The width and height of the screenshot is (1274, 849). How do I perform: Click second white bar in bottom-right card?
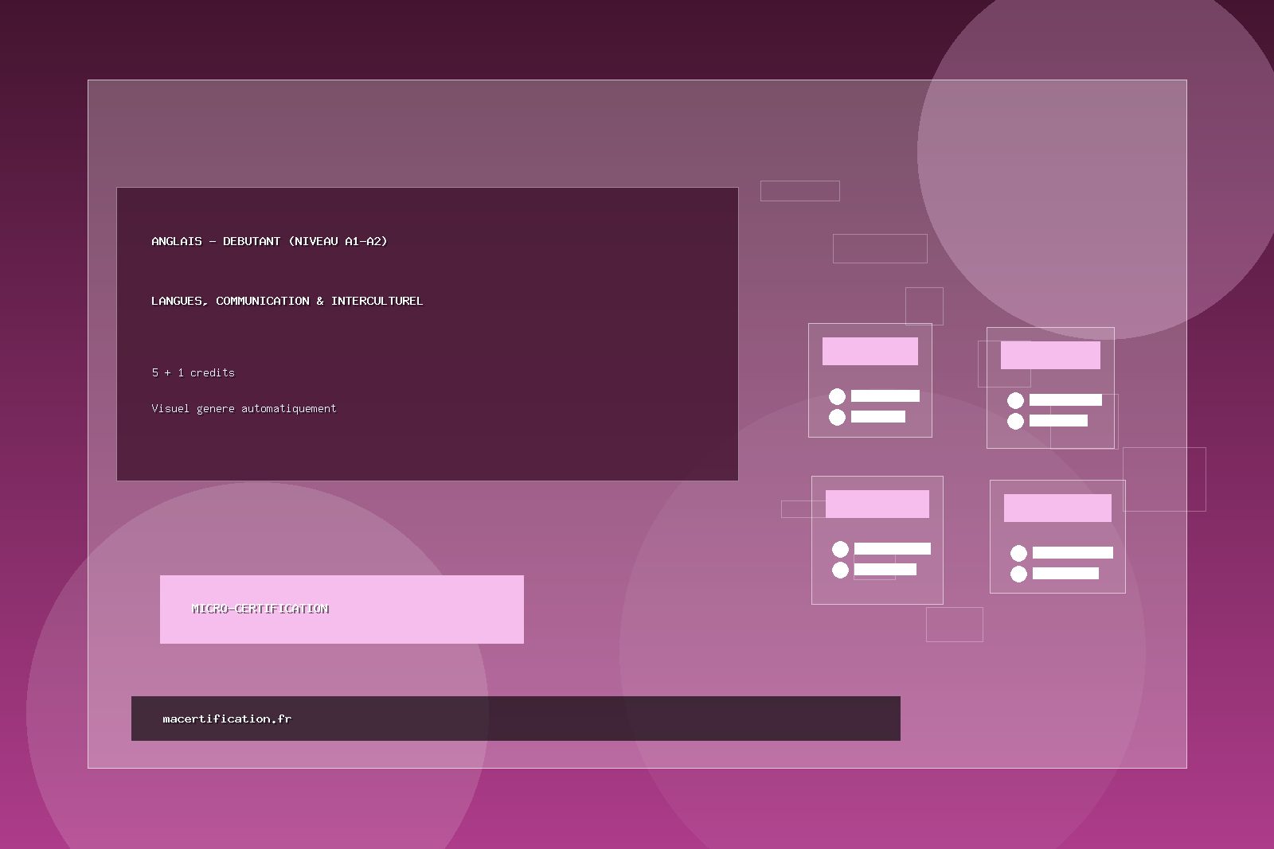[1065, 573]
